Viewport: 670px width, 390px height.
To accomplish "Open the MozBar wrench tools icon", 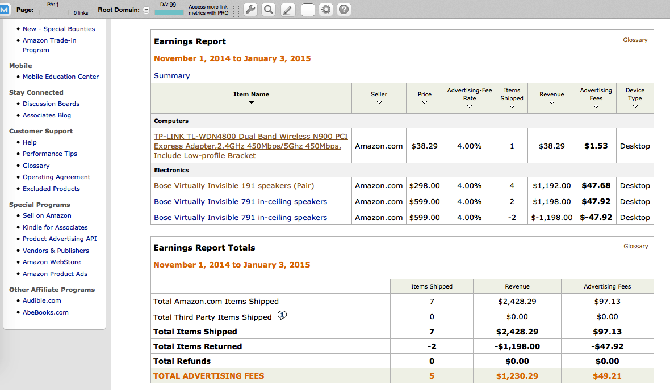I will pyautogui.click(x=250, y=10).
